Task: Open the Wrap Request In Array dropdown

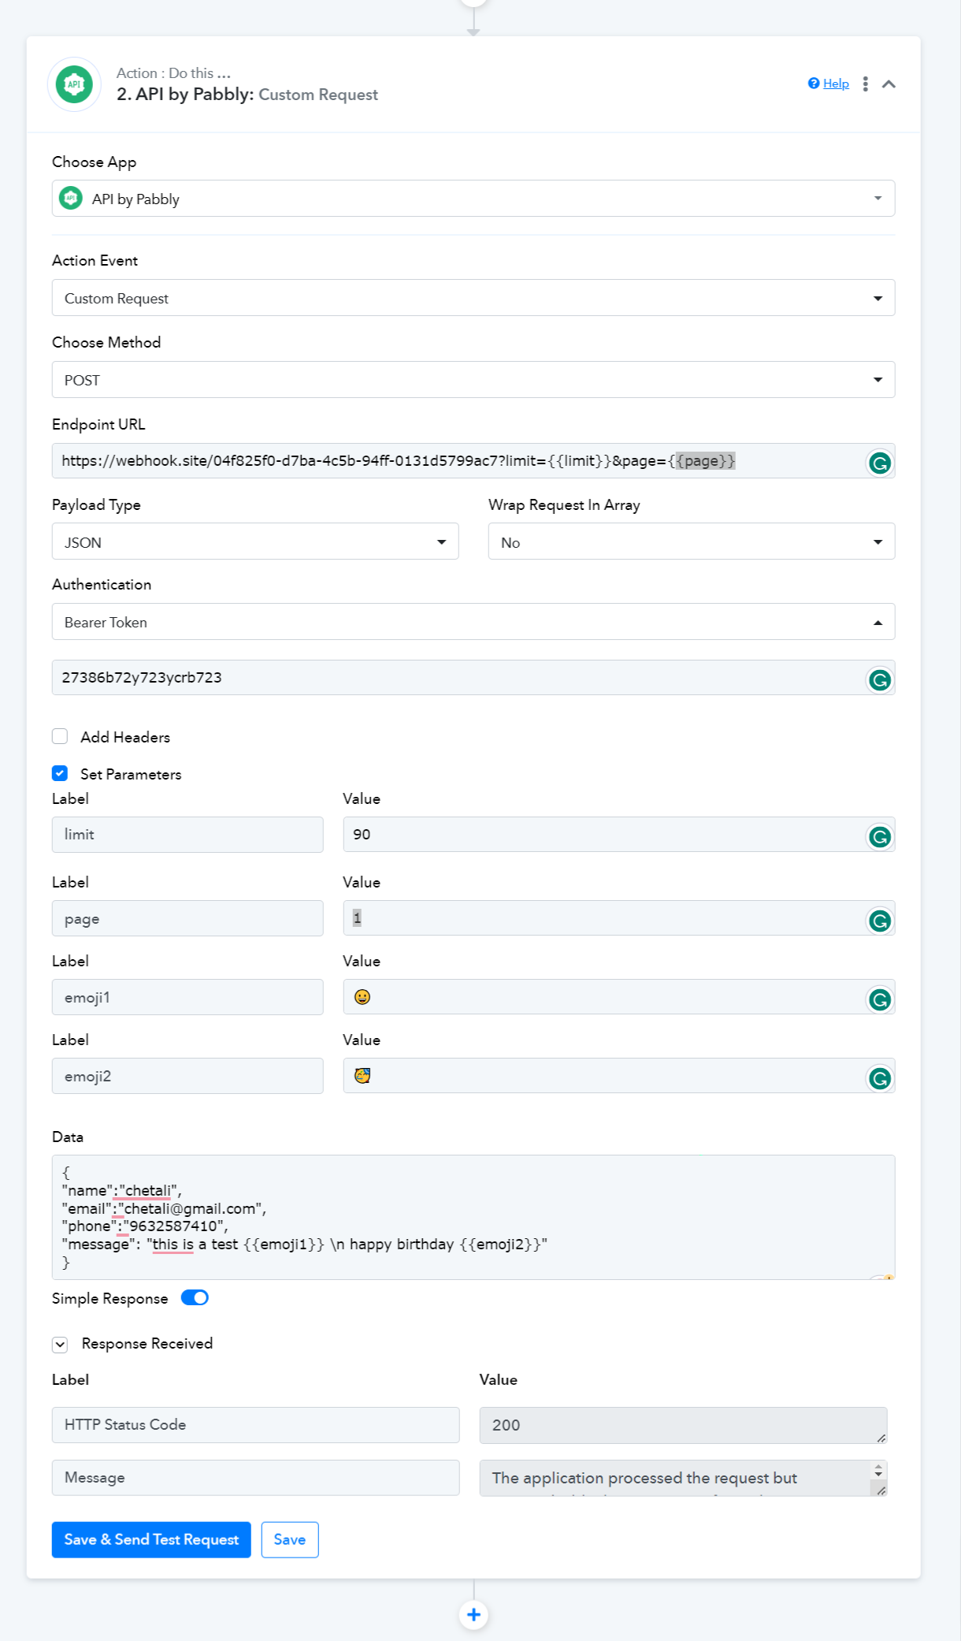Action: (x=692, y=542)
